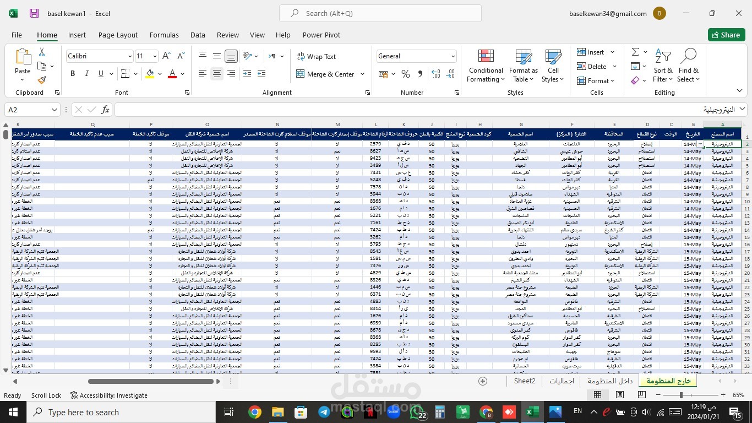Apply Percent Style icon
752x423 pixels.
pyautogui.click(x=406, y=74)
